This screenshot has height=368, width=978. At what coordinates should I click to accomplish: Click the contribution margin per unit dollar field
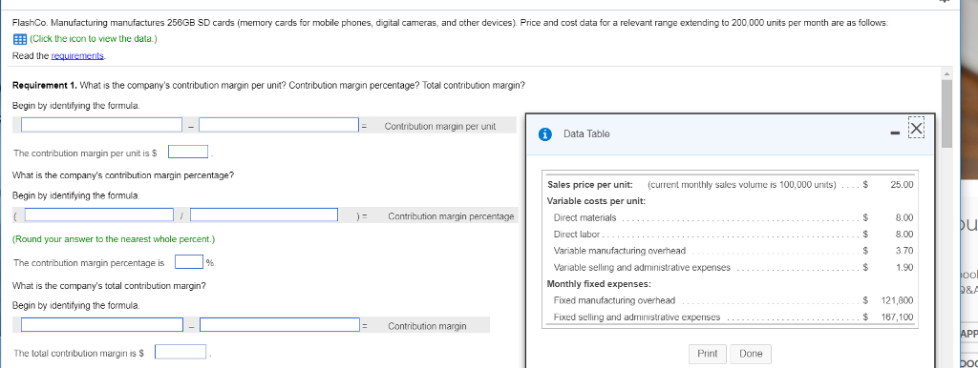pos(188,152)
